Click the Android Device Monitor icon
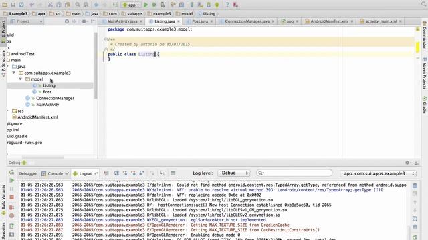The height and width of the screenshot is (240, 428). point(217,5)
